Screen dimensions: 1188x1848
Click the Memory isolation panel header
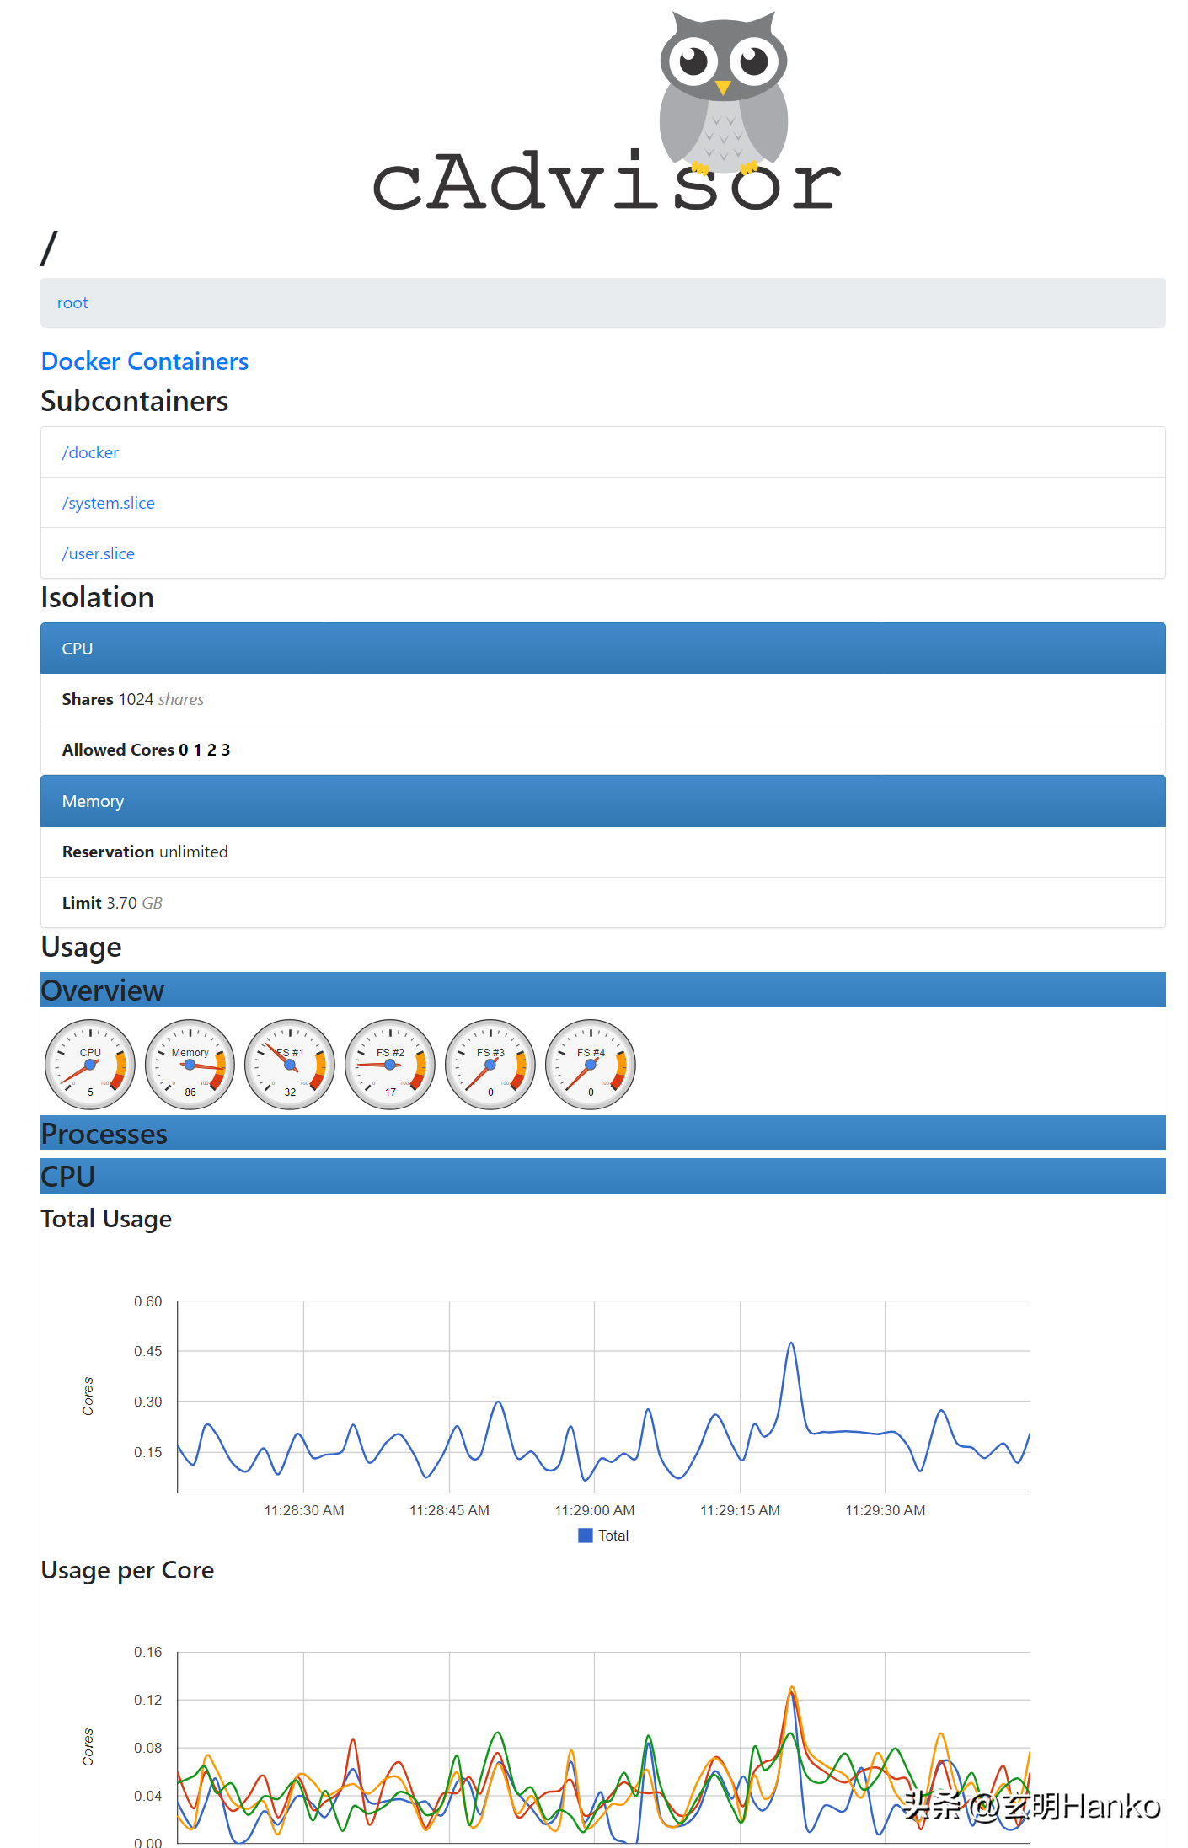coord(603,801)
